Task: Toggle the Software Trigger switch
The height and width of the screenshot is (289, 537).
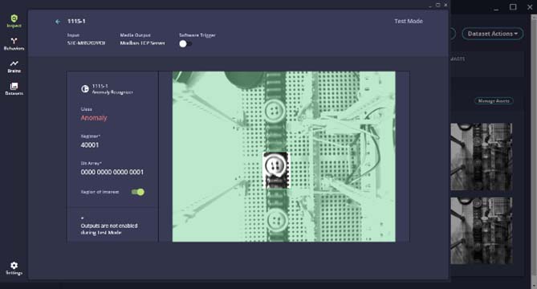Action: point(185,44)
